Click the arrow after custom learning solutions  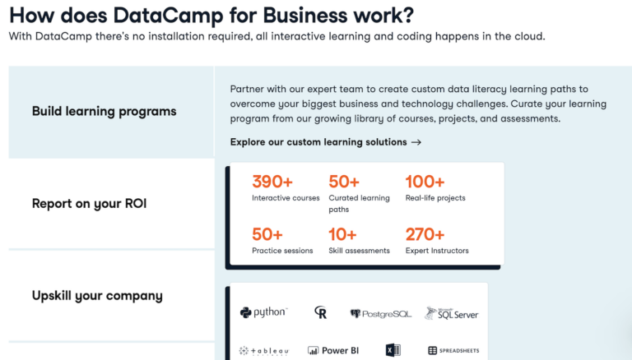[416, 142]
